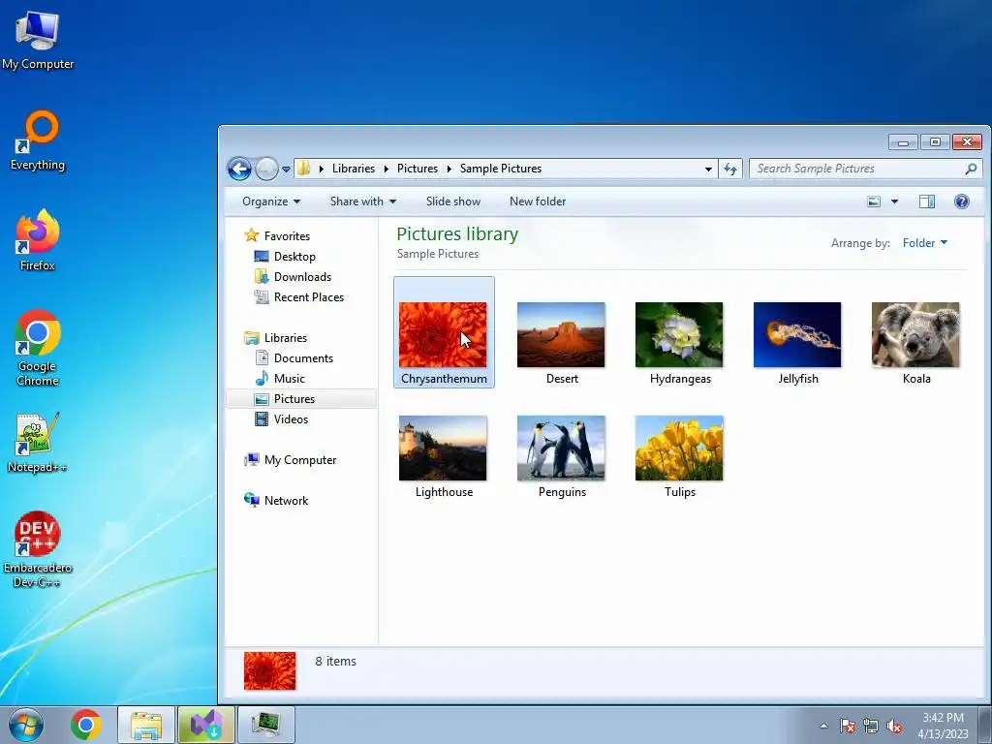Open Help with the question mark icon
The width and height of the screenshot is (992, 744).
(961, 201)
